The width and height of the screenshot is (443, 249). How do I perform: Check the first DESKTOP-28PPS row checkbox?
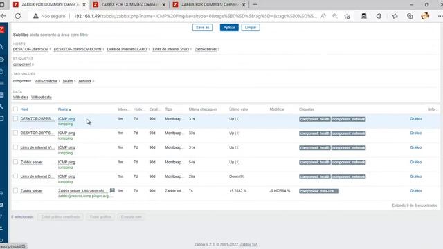[x=15, y=118]
